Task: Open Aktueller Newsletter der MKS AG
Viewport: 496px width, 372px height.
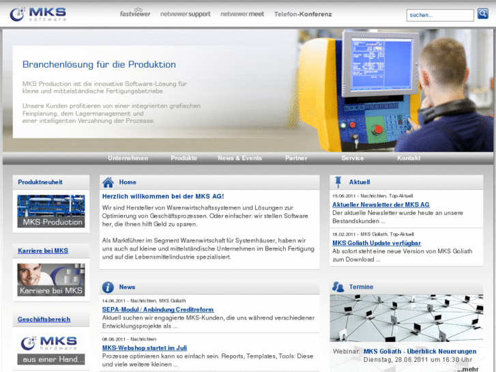Action: tap(381, 205)
